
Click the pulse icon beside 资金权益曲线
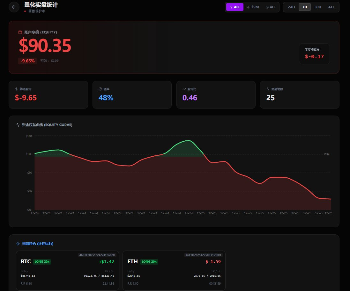point(18,125)
